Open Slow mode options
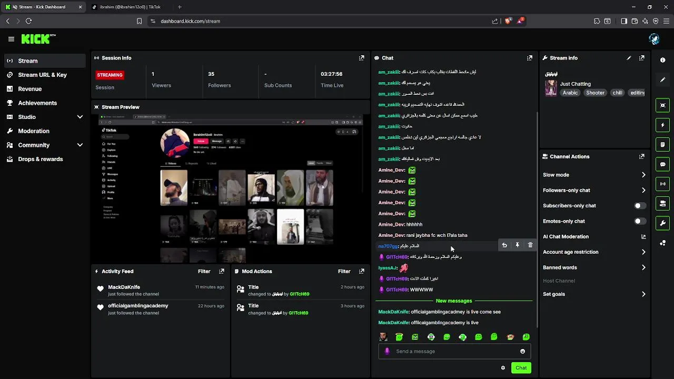The height and width of the screenshot is (379, 674). 594,175
